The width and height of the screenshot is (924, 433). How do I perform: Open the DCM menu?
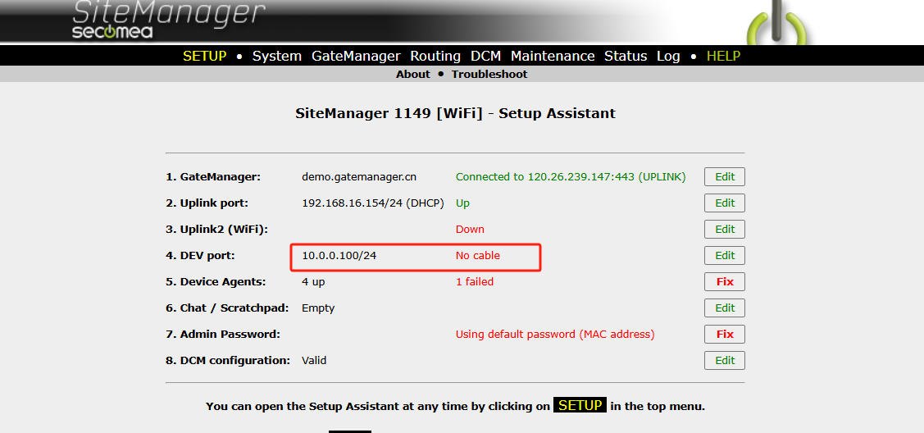coord(485,56)
